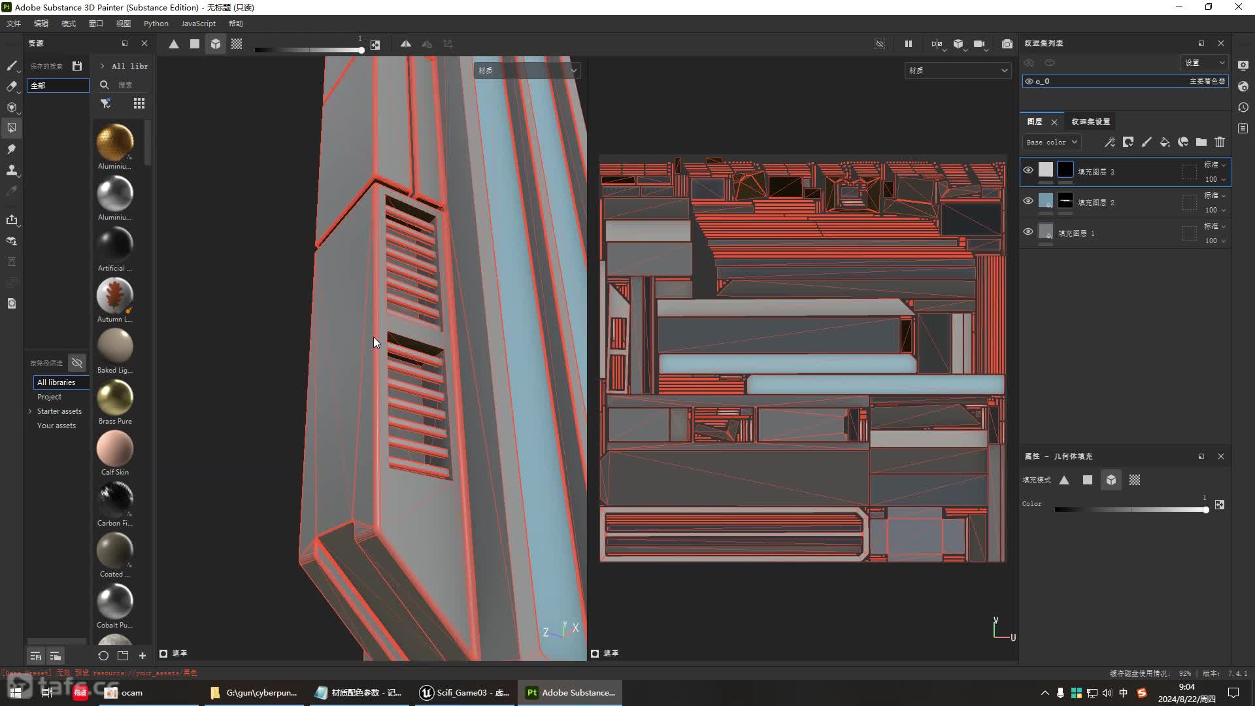Image resolution: width=1255 pixels, height=706 pixels.
Task: Click the Color slider in Properties
Action: click(x=1131, y=510)
